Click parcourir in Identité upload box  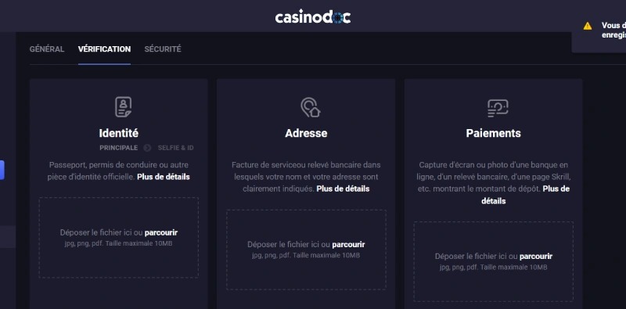161,233
